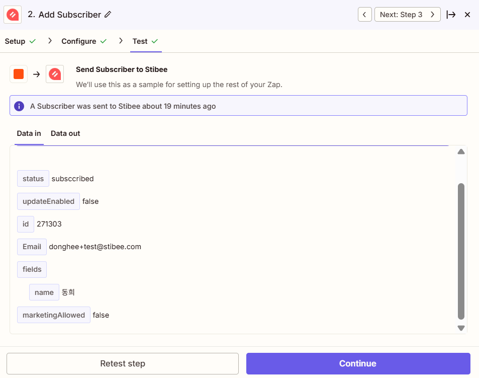Click the Continue button
This screenshot has height=378, width=479.
tap(358, 363)
